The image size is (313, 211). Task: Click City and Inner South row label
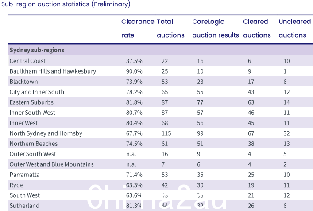(37, 92)
